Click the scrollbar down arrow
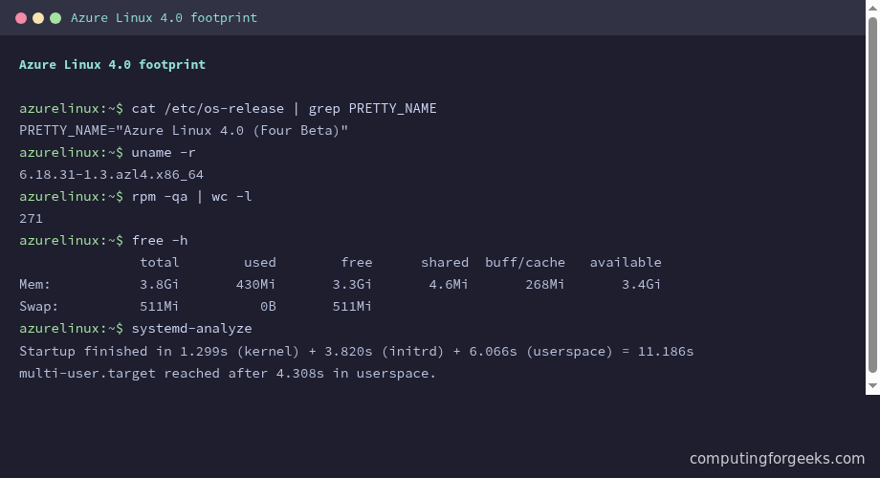This screenshot has height=478, width=880. [x=872, y=385]
